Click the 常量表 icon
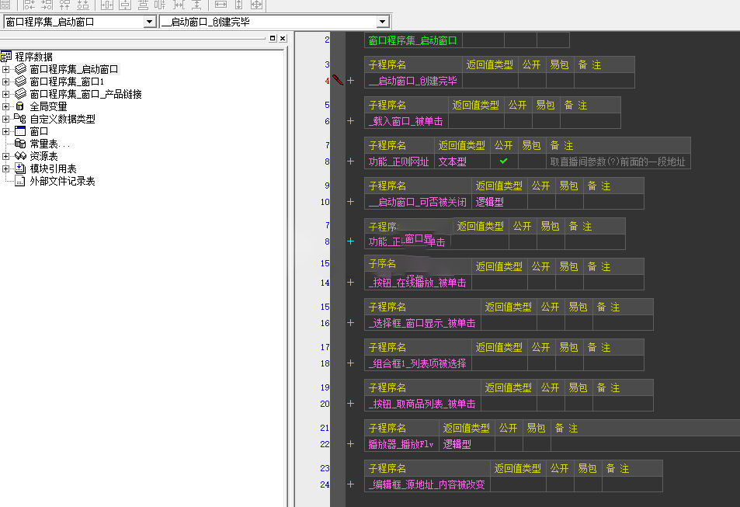This screenshot has height=507, width=740. [20, 144]
